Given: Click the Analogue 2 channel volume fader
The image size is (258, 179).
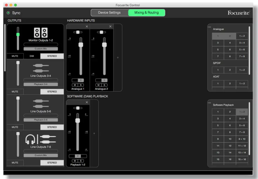Looking at the screenshot, I should coord(104,45).
